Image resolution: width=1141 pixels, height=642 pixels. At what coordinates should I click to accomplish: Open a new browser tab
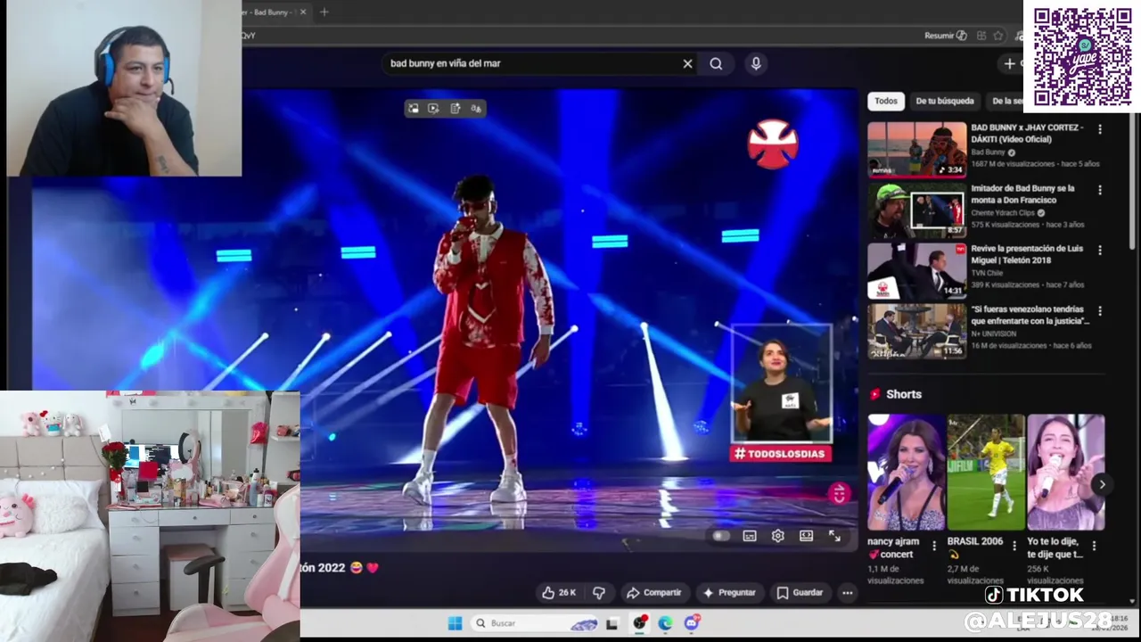[324, 12]
